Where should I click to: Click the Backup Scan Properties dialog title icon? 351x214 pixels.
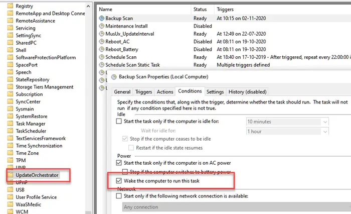[x=114, y=77]
